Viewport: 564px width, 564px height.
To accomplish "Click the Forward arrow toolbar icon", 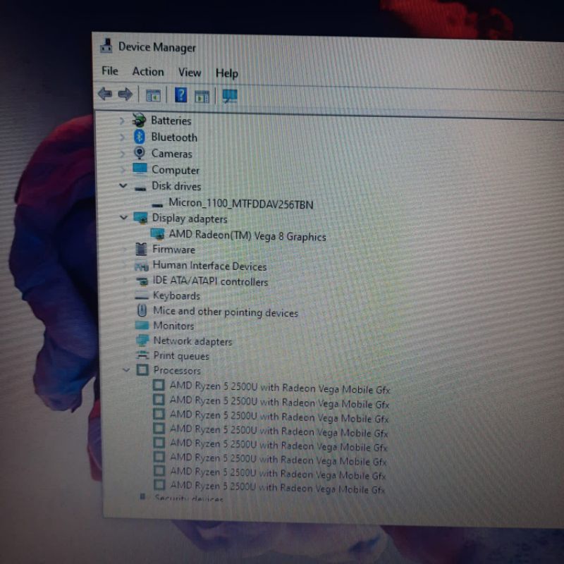I will 125,94.
